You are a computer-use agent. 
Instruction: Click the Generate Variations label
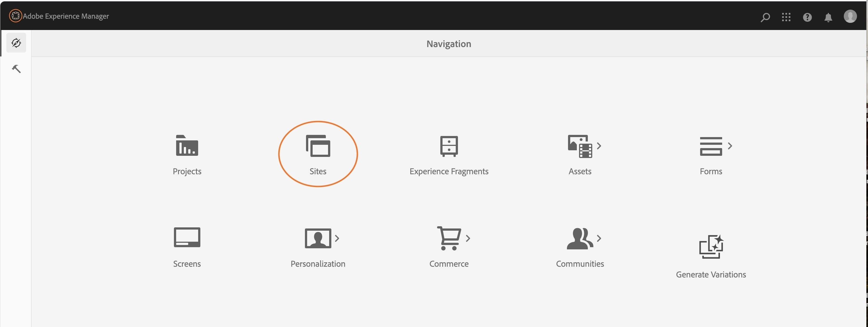tap(711, 274)
